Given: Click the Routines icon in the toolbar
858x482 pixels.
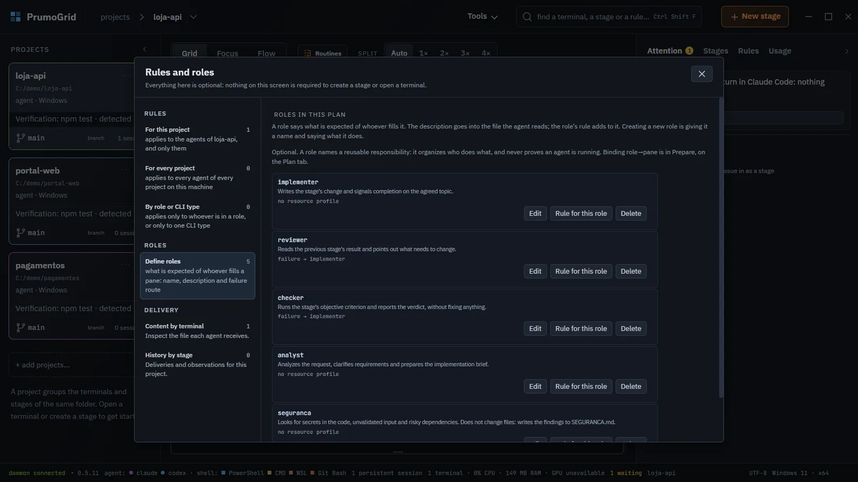Looking at the screenshot, I should (x=308, y=53).
